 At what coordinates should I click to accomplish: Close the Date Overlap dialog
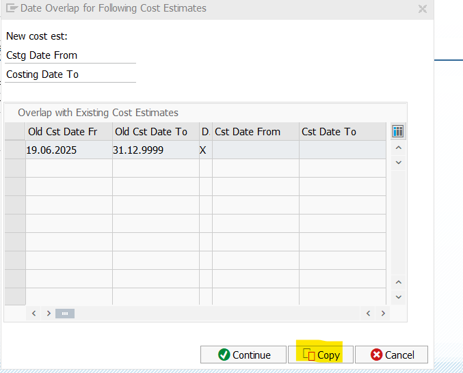[x=423, y=9]
